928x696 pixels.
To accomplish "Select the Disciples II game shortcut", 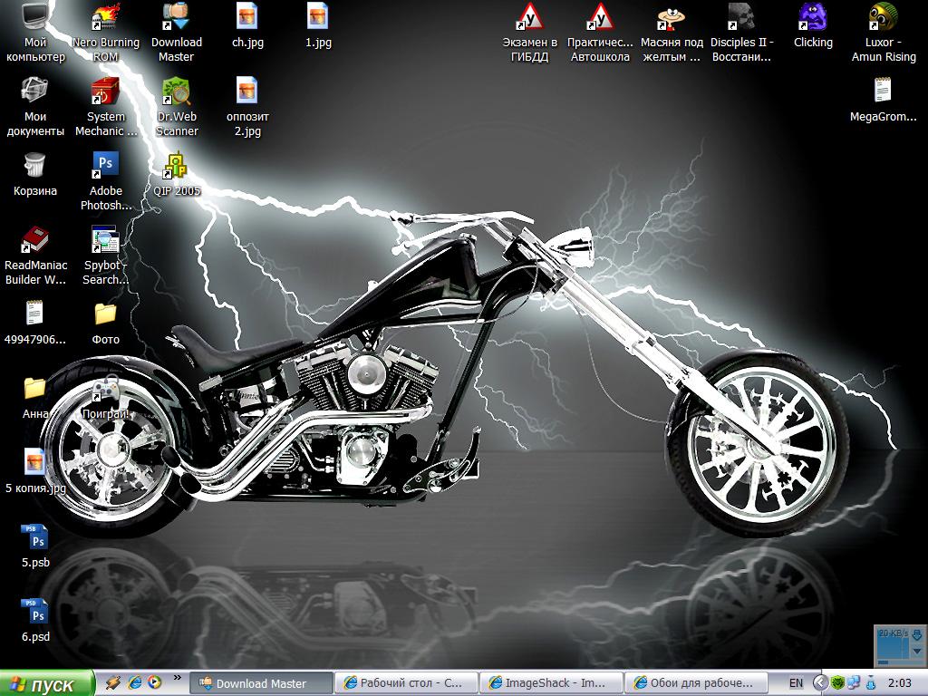I will (740, 18).
